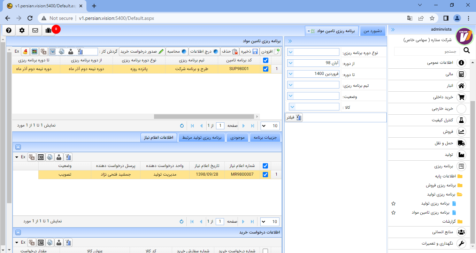Open the تا دوره dropdown showing فروردین 1400
This screenshot has height=253, width=476.
coord(291,74)
